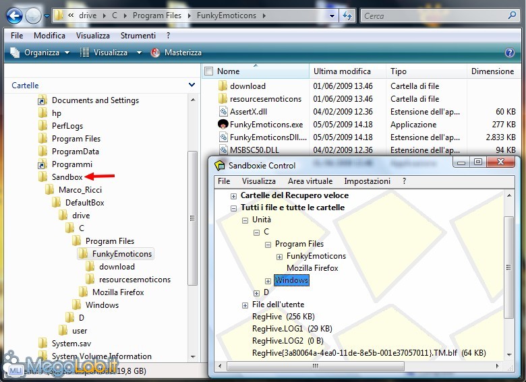Sort files by Ultima modifica column

tap(342, 71)
